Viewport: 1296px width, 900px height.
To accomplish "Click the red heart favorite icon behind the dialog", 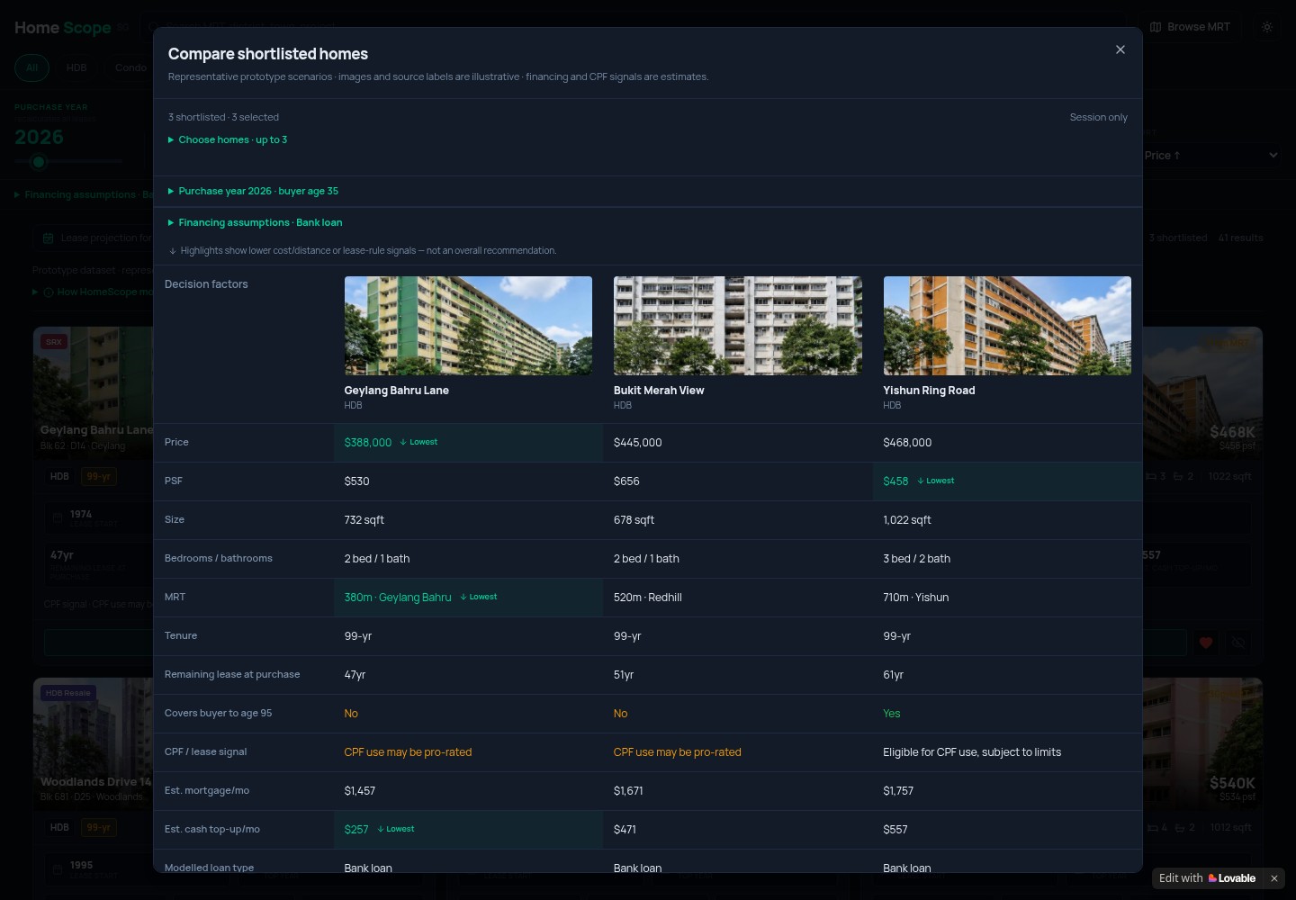I will click(1206, 643).
